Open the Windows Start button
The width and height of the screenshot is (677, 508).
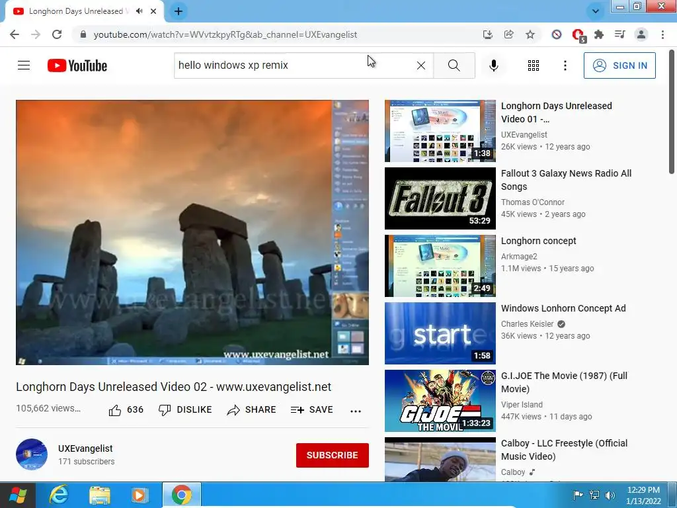pos(17,495)
